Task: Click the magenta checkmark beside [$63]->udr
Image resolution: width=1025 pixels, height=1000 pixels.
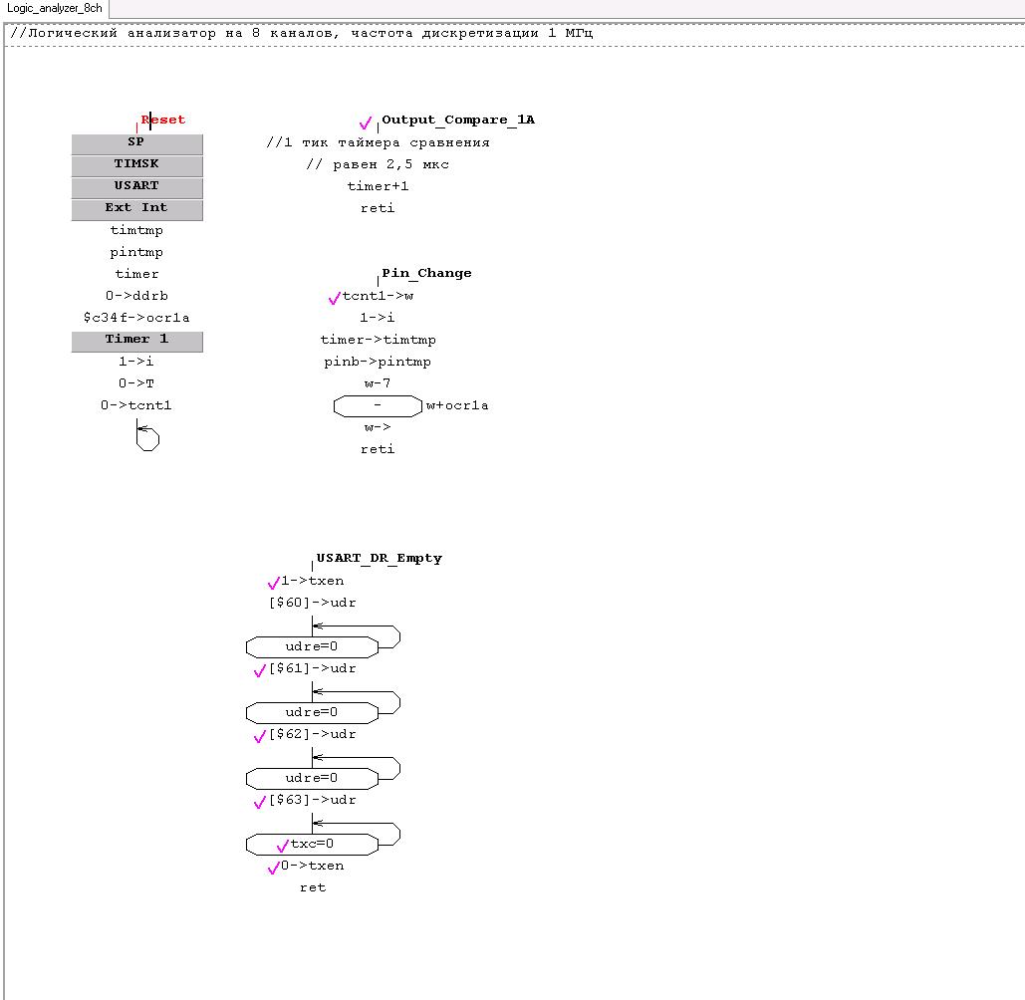Action: click(260, 803)
